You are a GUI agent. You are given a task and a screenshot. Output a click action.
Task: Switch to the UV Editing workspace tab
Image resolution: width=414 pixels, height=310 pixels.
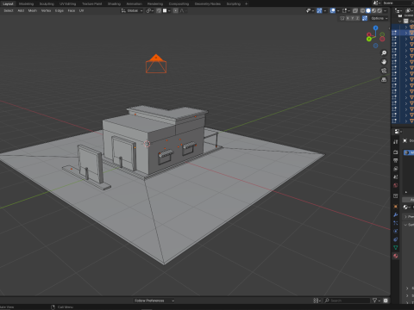(67, 3)
